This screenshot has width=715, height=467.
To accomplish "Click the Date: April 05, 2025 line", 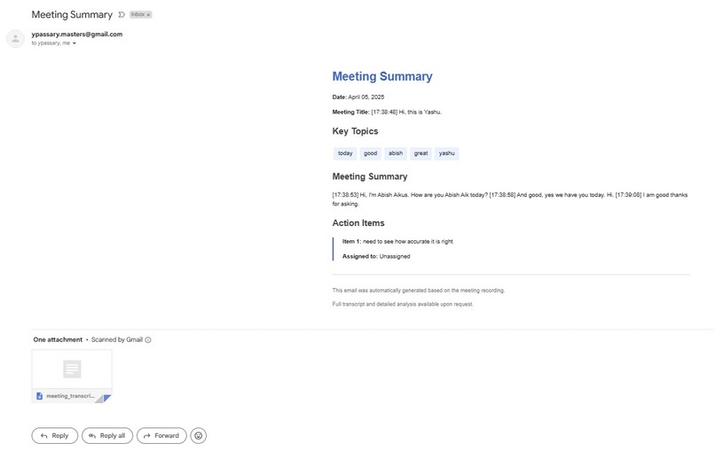I will (x=358, y=97).
